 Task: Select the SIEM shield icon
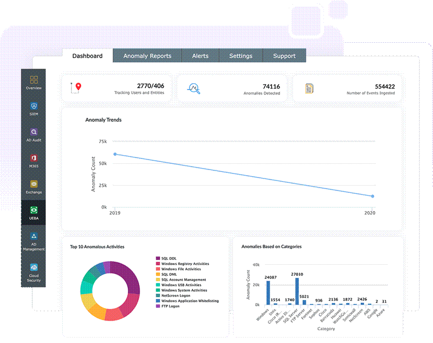(x=34, y=106)
